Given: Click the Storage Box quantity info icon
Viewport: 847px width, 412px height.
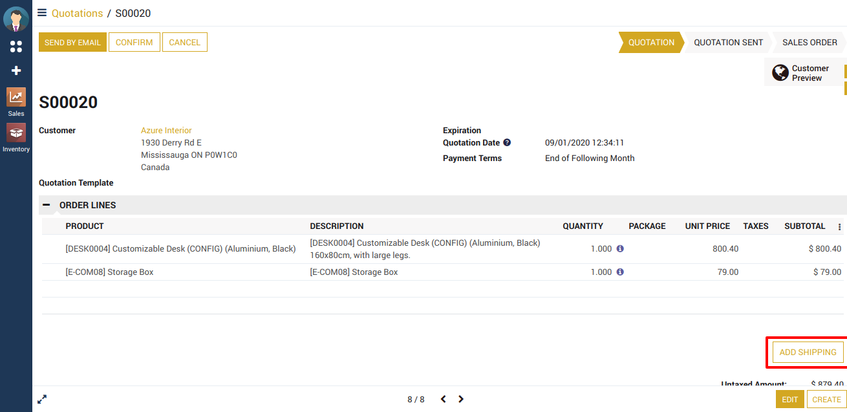Looking at the screenshot, I should (x=620, y=272).
